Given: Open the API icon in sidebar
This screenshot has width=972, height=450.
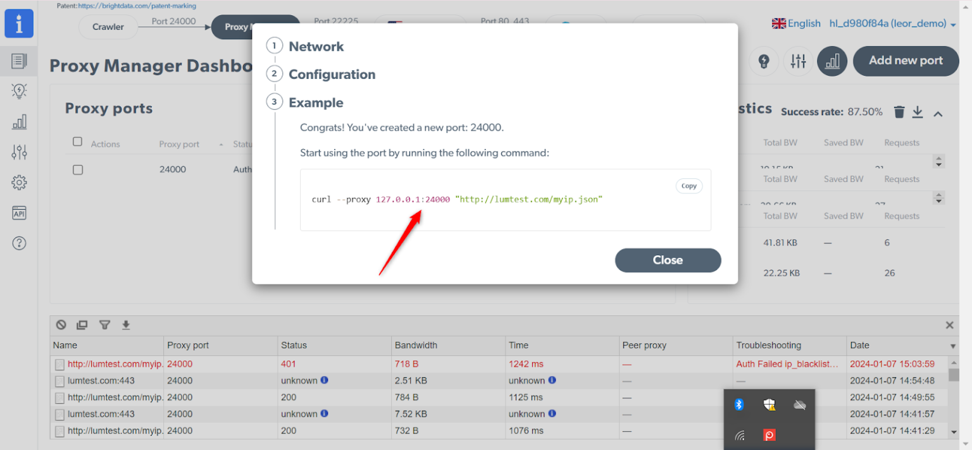Looking at the screenshot, I should click(x=19, y=213).
